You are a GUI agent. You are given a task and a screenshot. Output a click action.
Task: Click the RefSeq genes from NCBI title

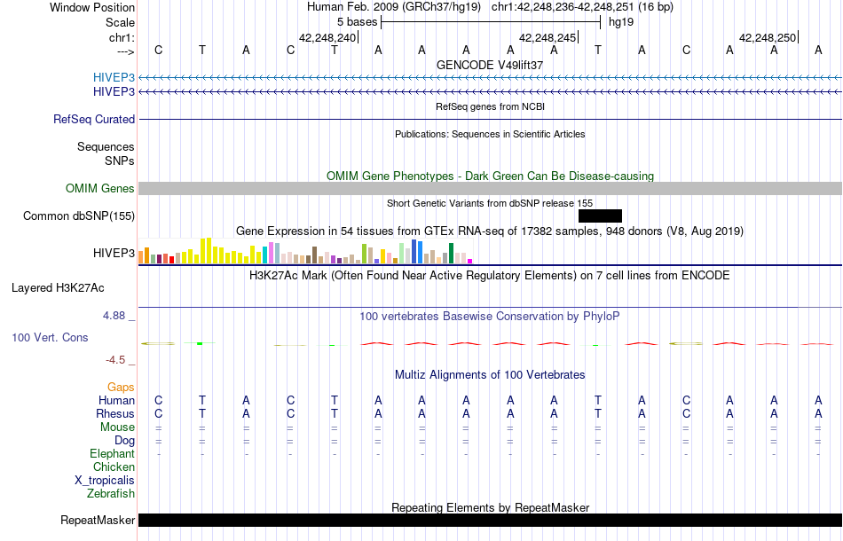[x=491, y=106]
